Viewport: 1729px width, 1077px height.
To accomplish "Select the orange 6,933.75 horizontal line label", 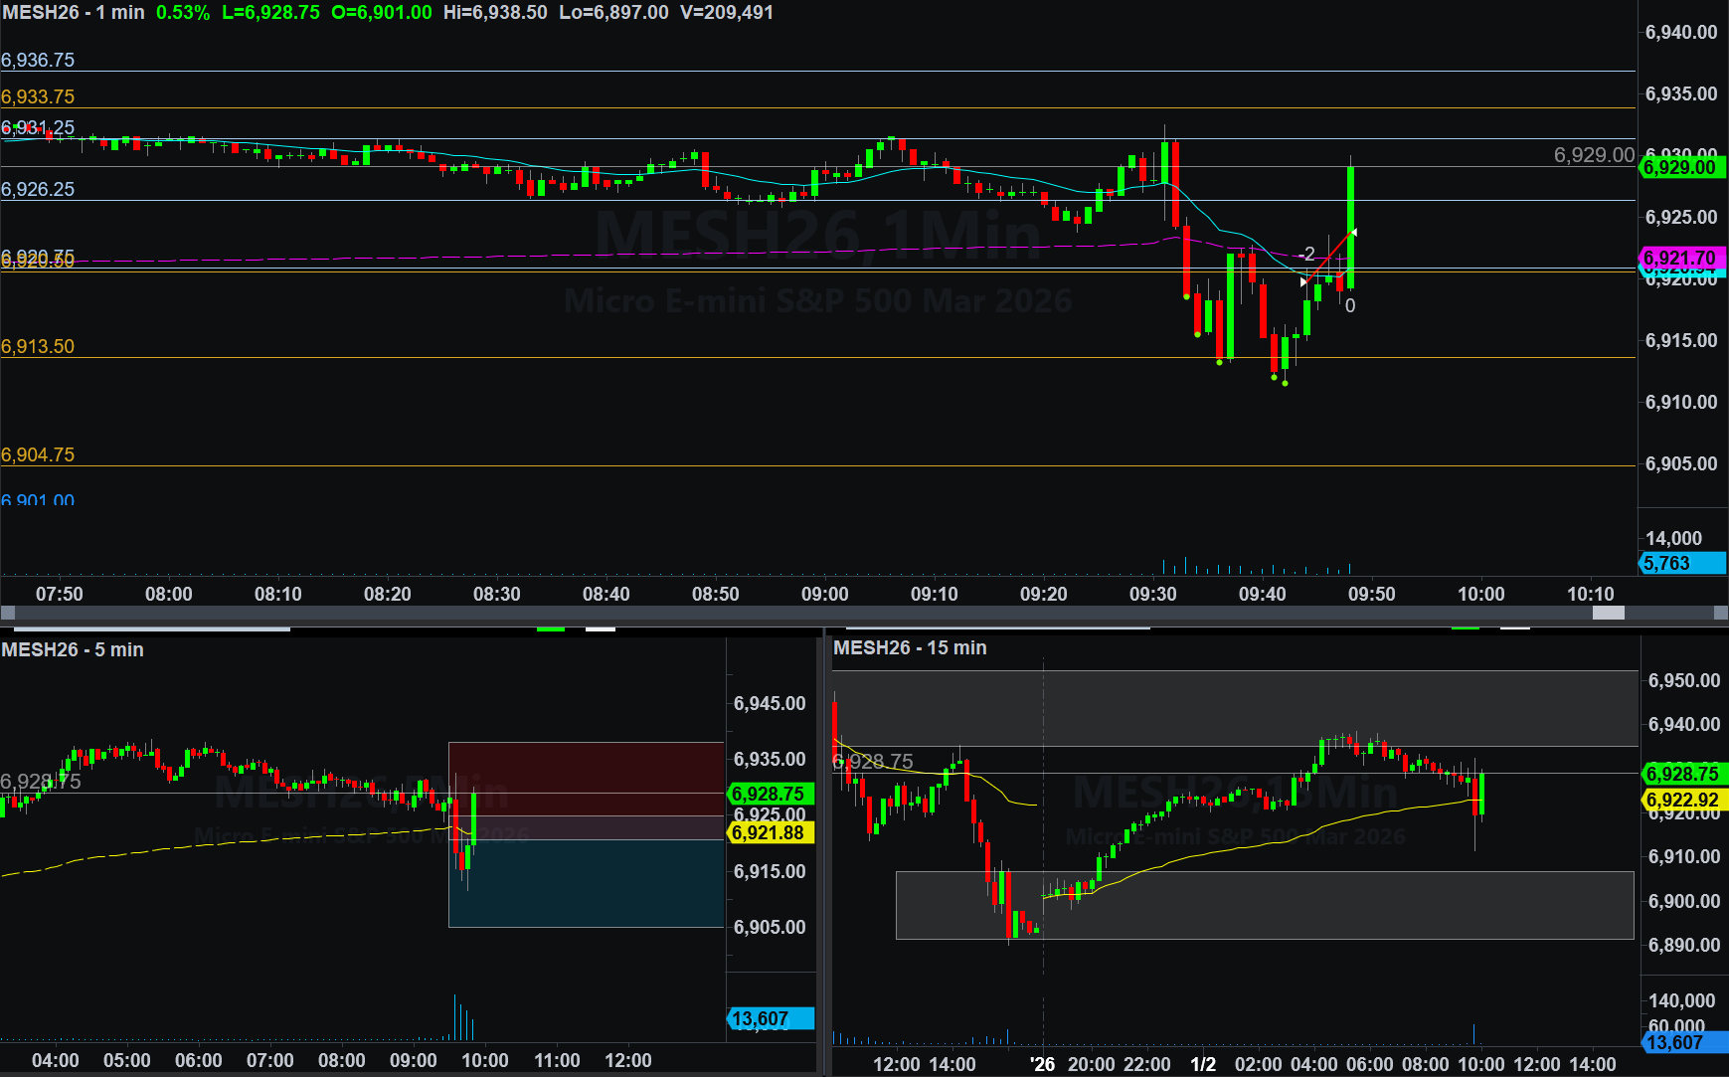I will pyautogui.click(x=38, y=96).
